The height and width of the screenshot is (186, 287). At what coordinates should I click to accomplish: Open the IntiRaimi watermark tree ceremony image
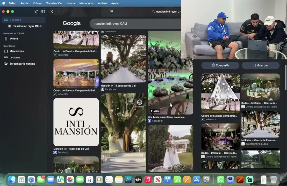(x=123, y=133)
